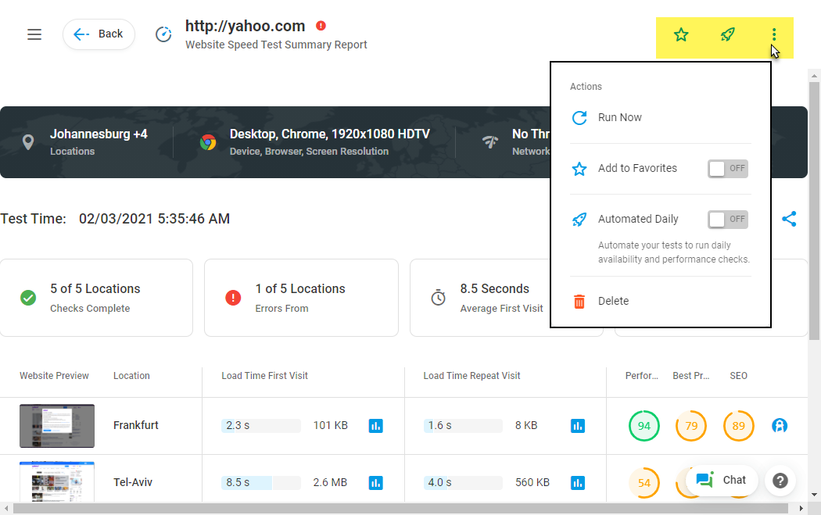This screenshot has width=821, height=515.
Task: Click the green checkmark Checks Complete icon
Action: point(28,298)
